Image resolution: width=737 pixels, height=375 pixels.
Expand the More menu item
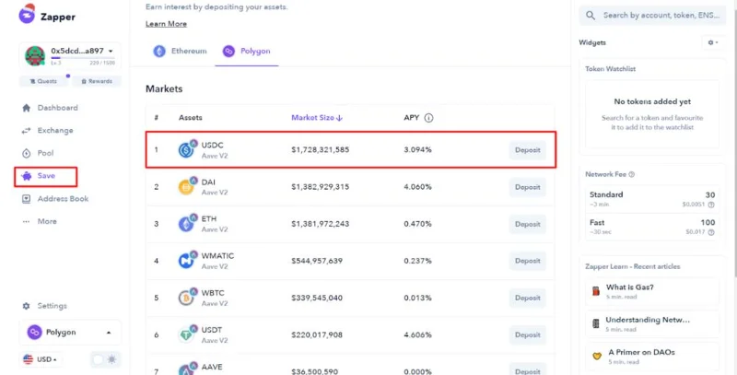pos(47,221)
